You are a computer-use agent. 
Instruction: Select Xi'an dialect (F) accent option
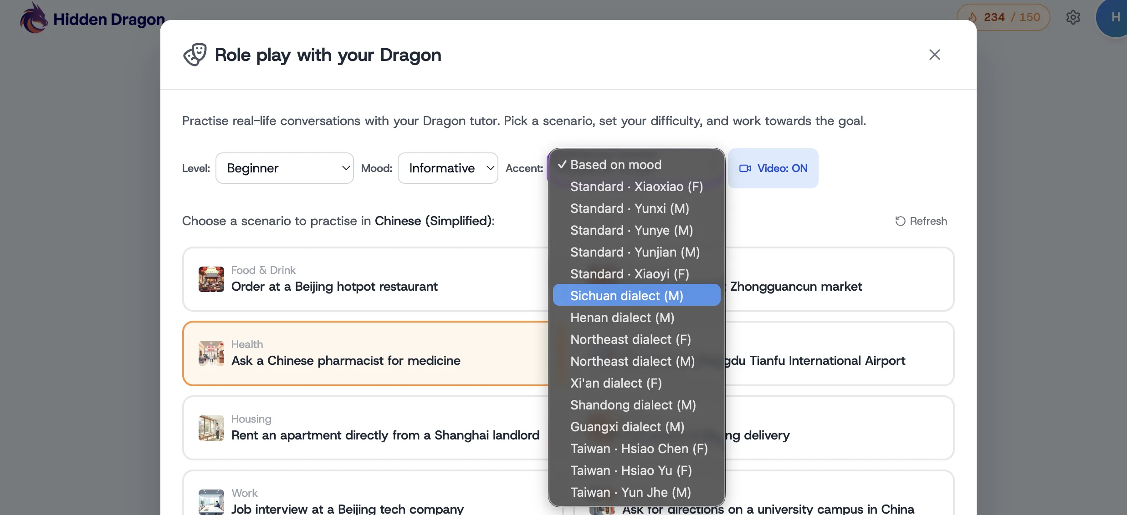616,383
